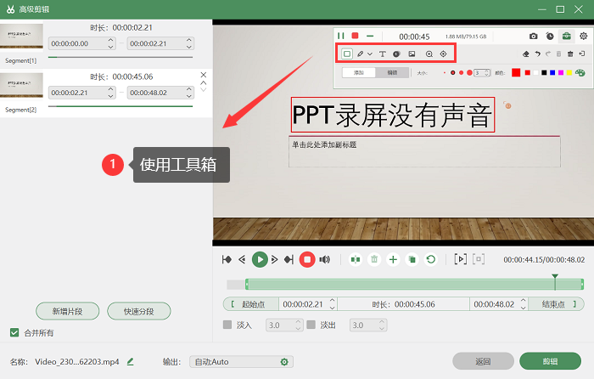The height and width of the screenshot is (379, 594).
Task: Click the right trim handle of timeline
Action: (x=582, y=284)
